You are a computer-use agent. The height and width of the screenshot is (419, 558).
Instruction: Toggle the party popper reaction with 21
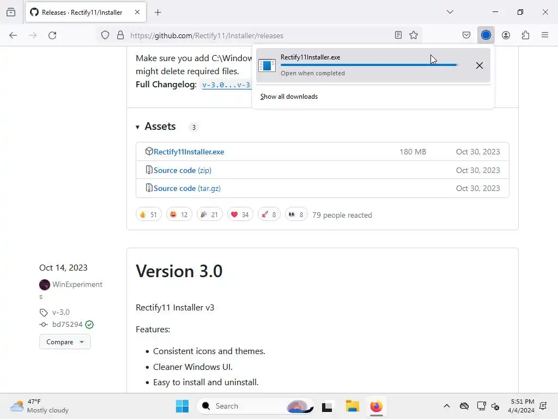click(210, 214)
